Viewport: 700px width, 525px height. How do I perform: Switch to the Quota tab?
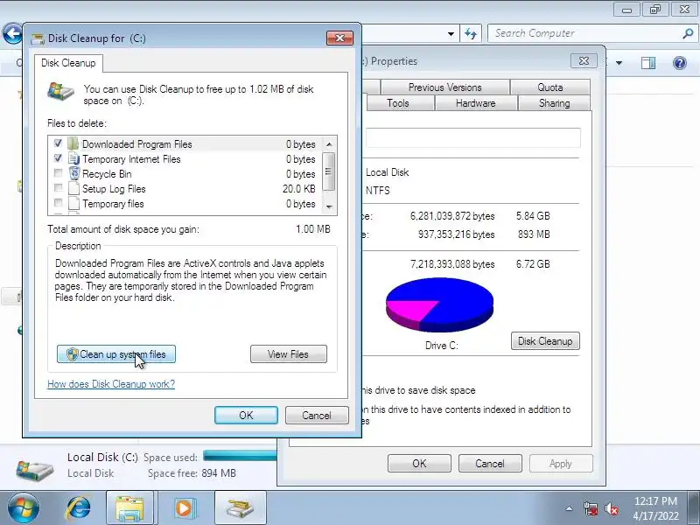pyautogui.click(x=550, y=87)
